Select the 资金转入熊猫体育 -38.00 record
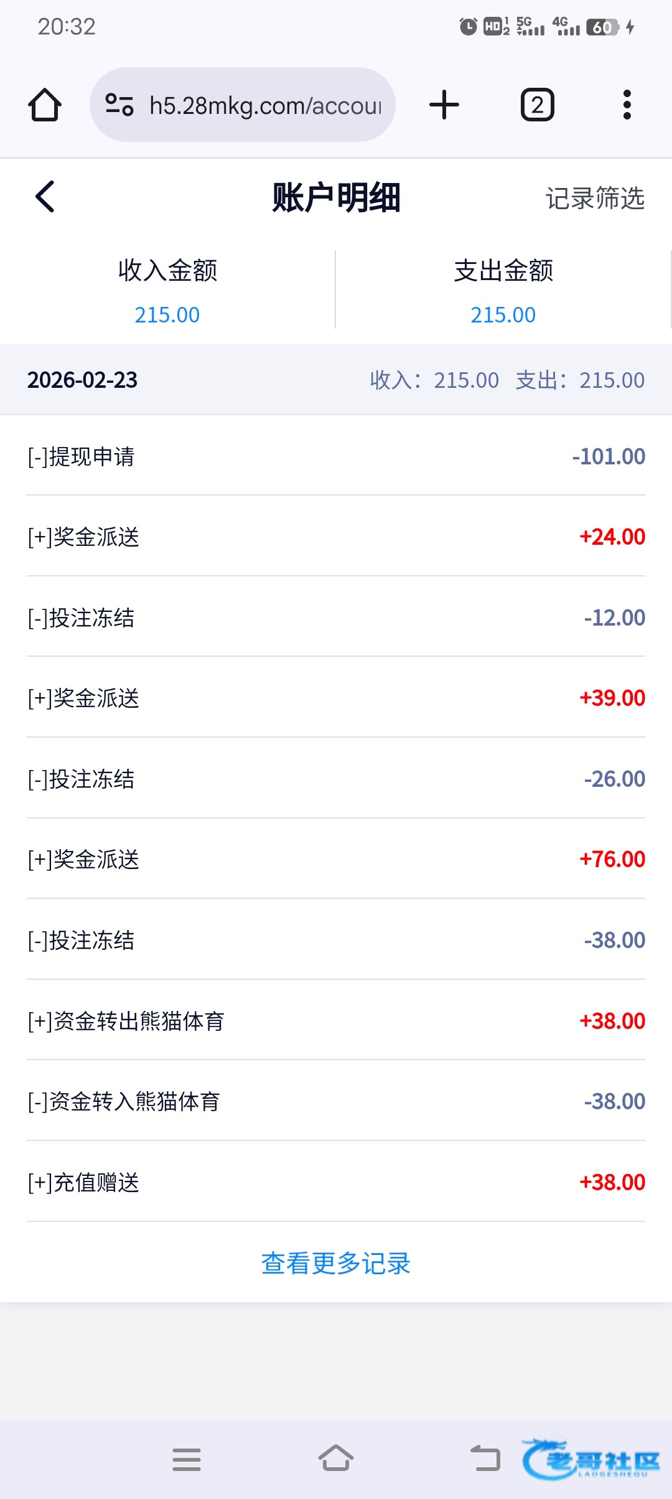This screenshot has height=1499, width=672. click(336, 1101)
